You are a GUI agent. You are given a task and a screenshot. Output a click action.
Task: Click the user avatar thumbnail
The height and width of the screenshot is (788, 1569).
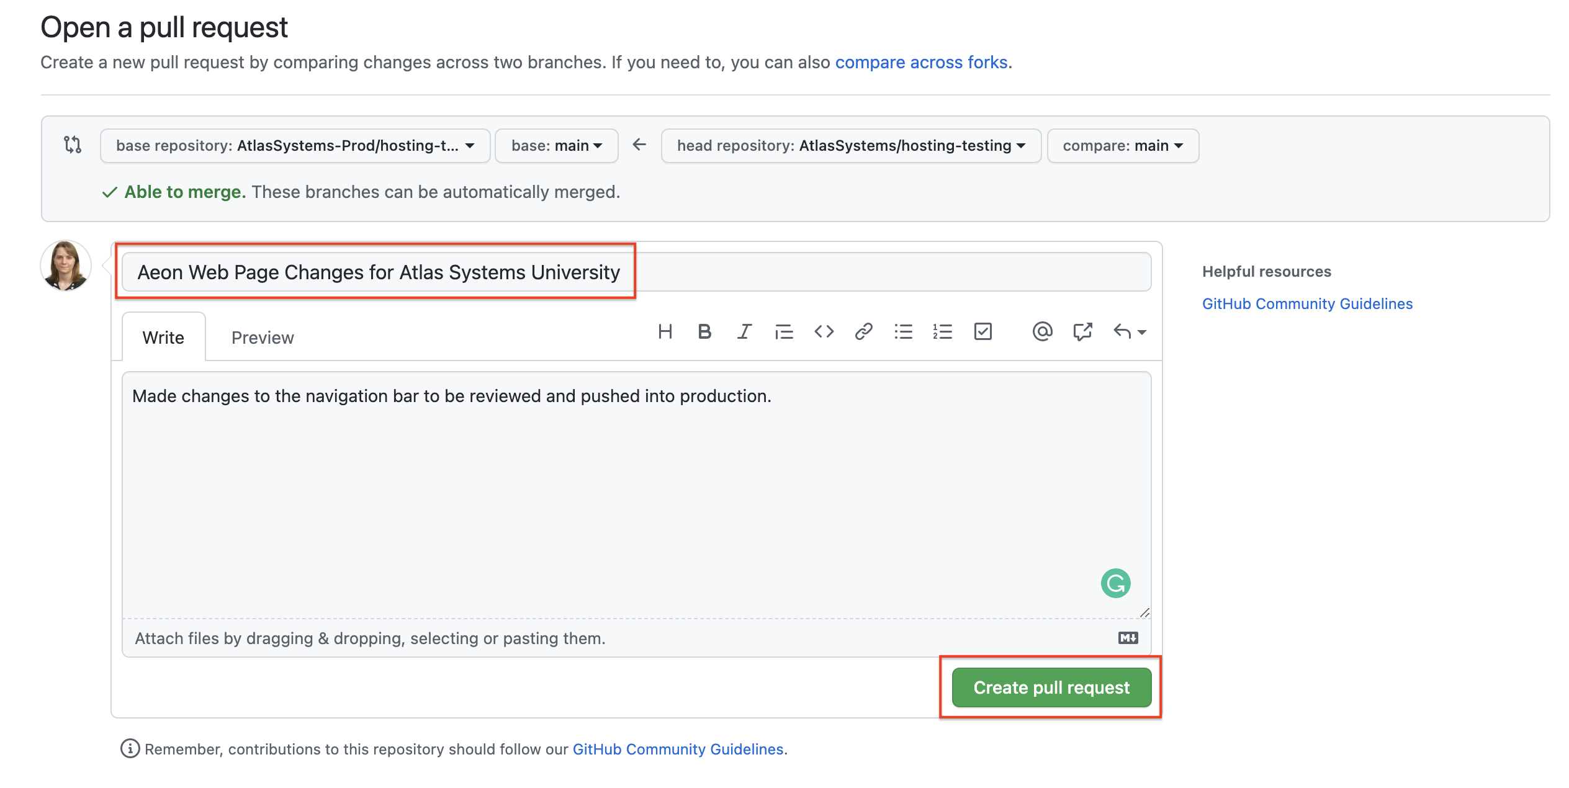(x=66, y=266)
